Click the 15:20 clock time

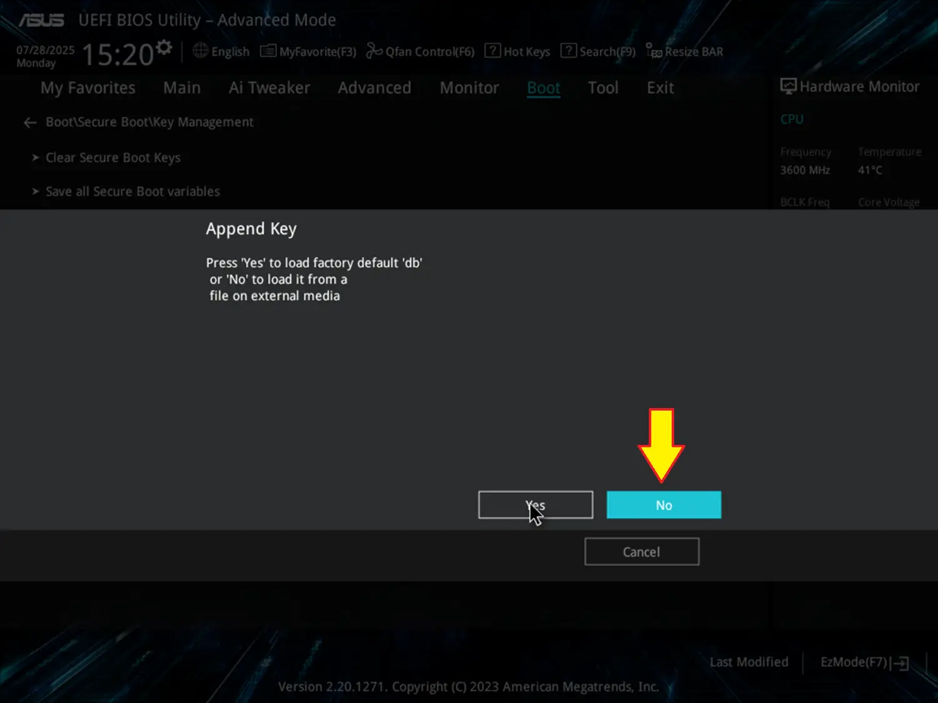click(118, 55)
